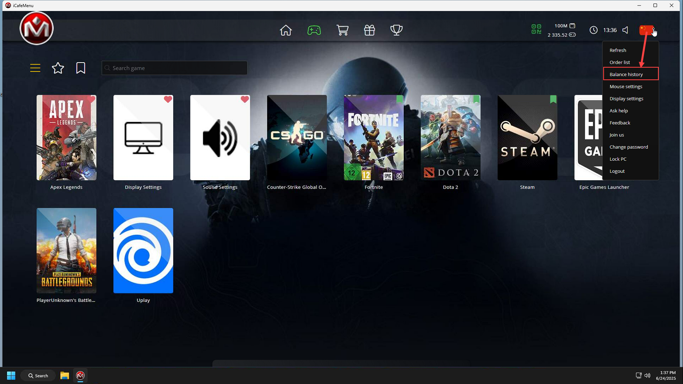
Task: Open the trophy rankings icon
Action: click(396, 30)
